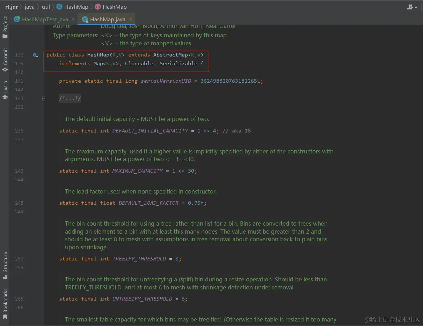Close the HashMapTest.java tab
This screenshot has width=423, height=326.
tap(73, 20)
